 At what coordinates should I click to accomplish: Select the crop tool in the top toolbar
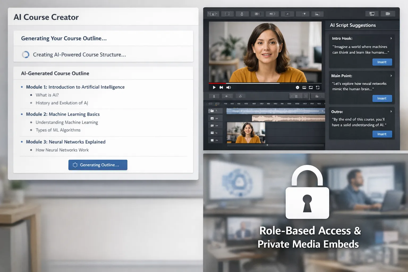[227, 14]
